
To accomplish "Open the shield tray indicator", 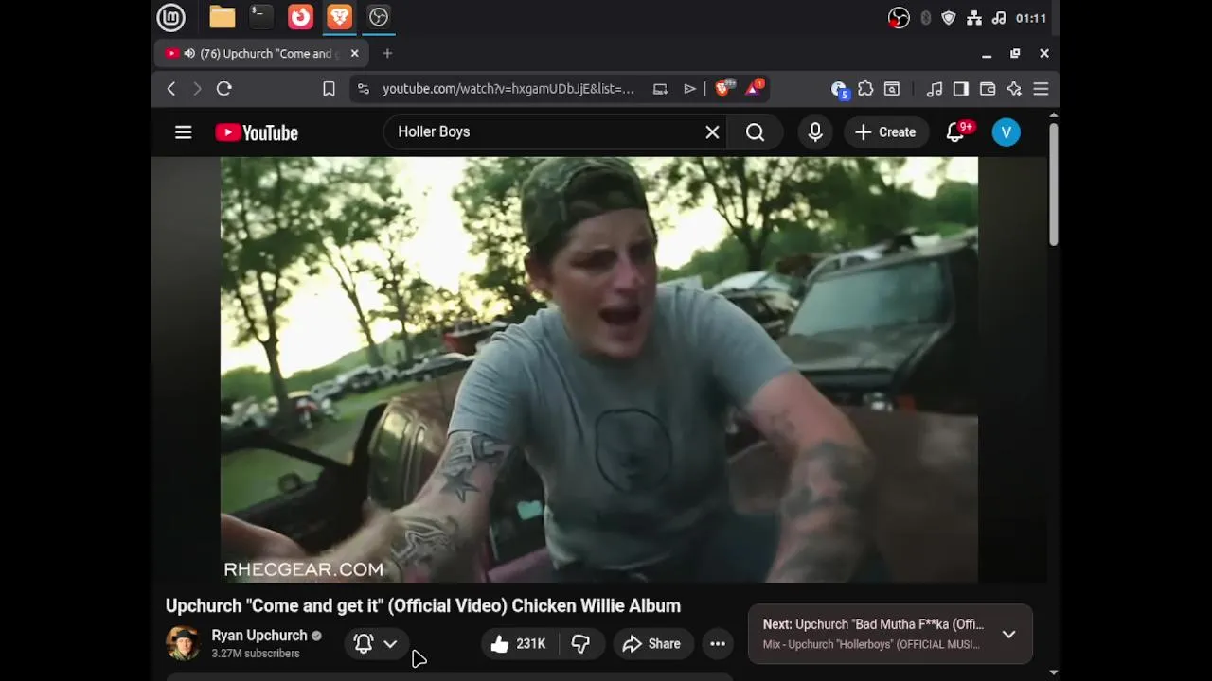I will click(x=949, y=18).
